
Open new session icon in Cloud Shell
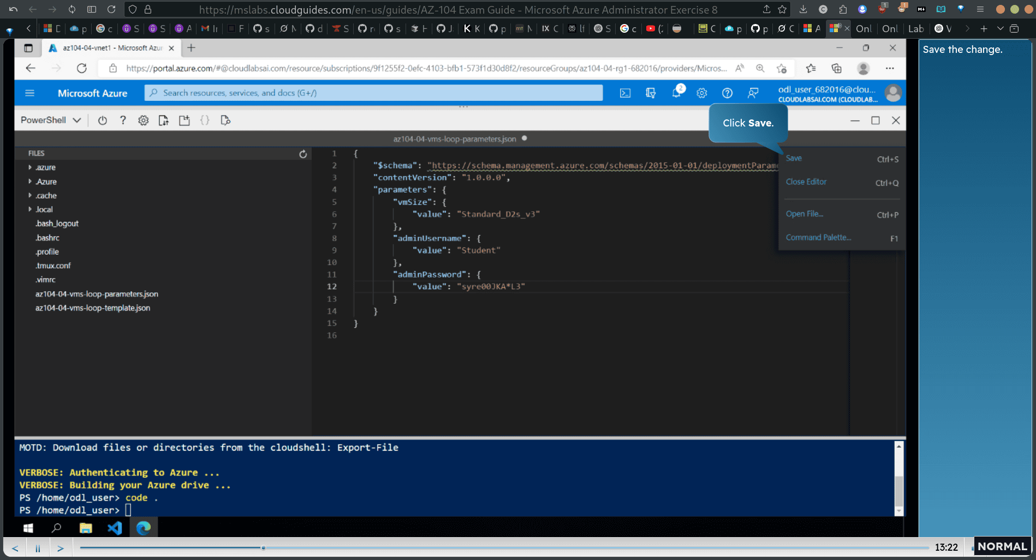[x=184, y=121]
